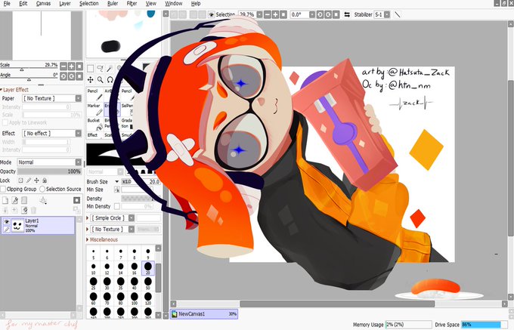Open the Filter menu
514x330 pixels.
[132, 3]
